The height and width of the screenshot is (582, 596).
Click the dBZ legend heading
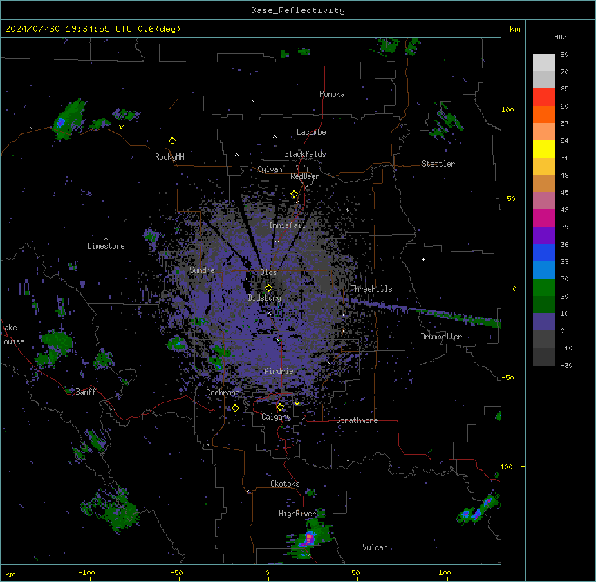560,37
